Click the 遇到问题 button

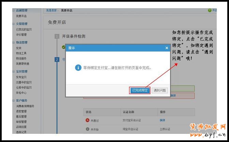tap(159, 90)
